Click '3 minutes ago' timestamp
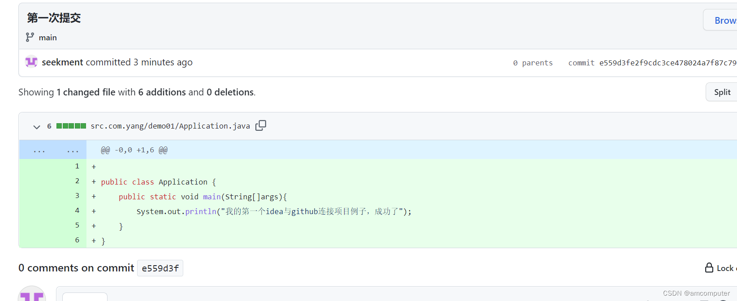Screen dimensions: 737x301 [163, 62]
